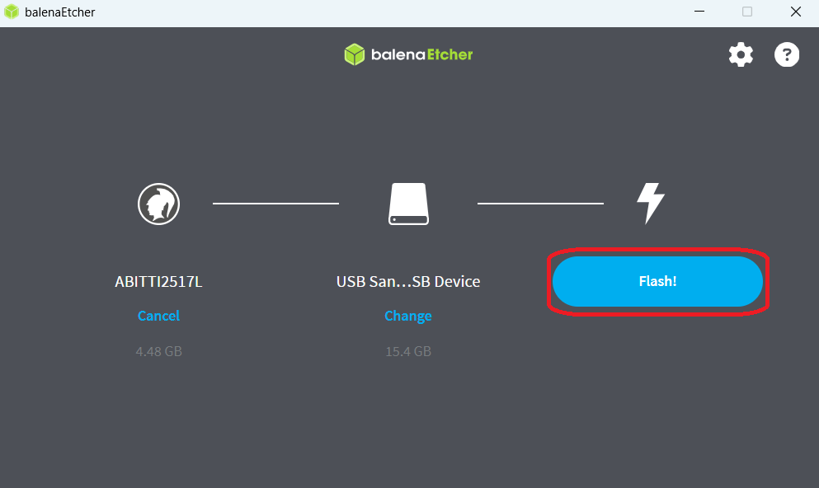Cancel the selected ABITTI2517L image
The height and width of the screenshot is (488, 819).
pyautogui.click(x=158, y=316)
